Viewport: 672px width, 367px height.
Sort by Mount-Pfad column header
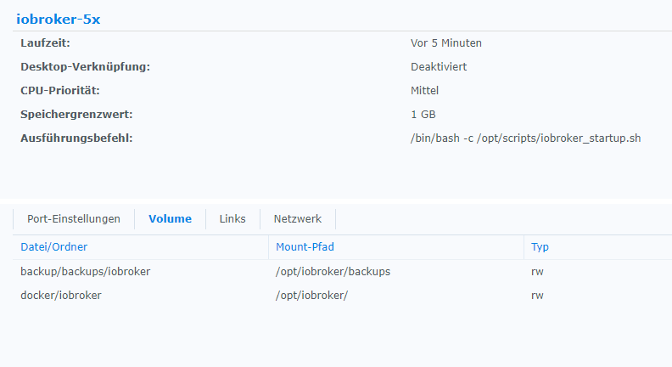[x=305, y=247]
